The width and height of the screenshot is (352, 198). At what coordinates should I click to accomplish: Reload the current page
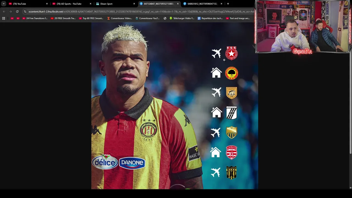[x=17, y=12]
